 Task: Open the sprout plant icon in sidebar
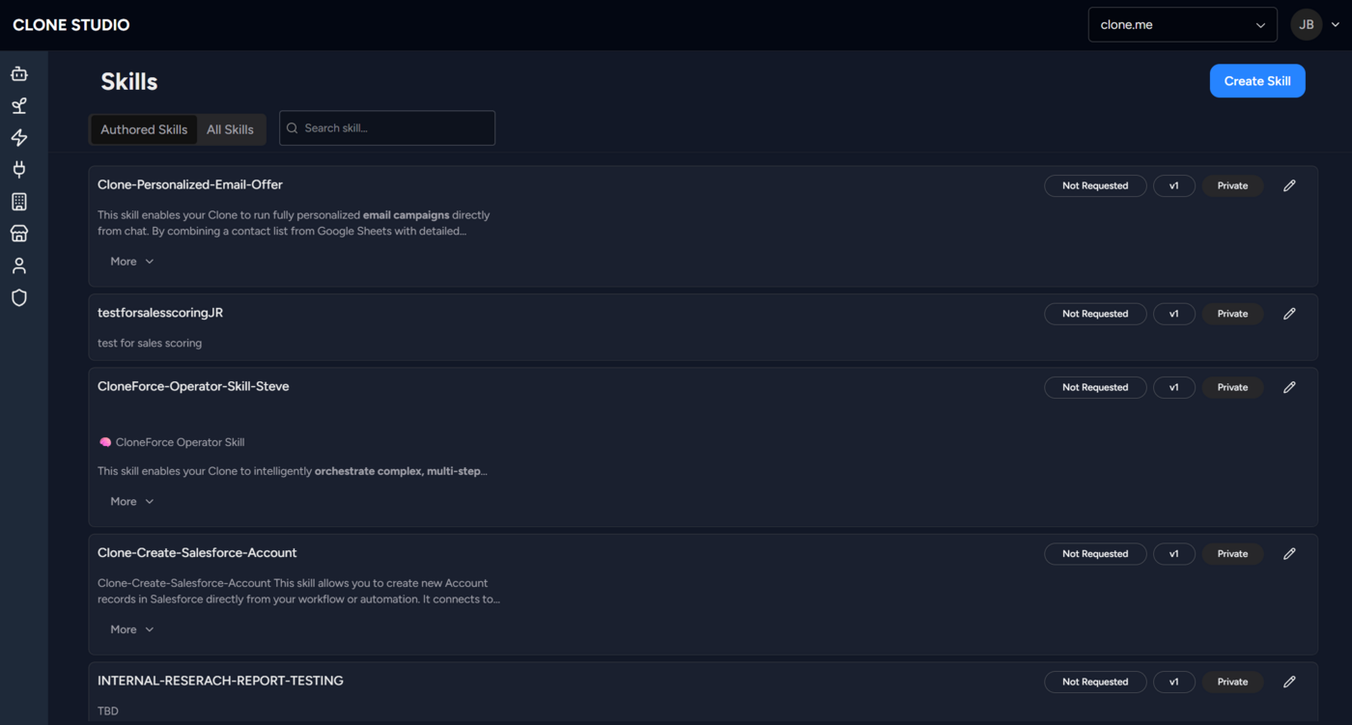19,106
